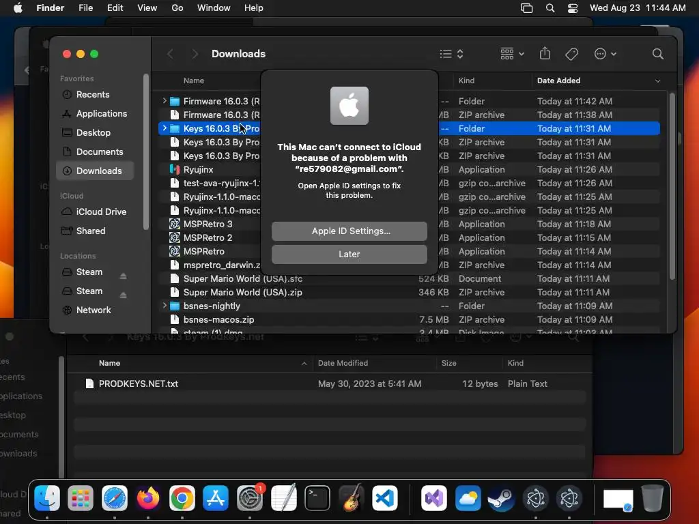
Task: Expand the Firmware 16.0.3 folder
Action: pyautogui.click(x=165, y=101)
